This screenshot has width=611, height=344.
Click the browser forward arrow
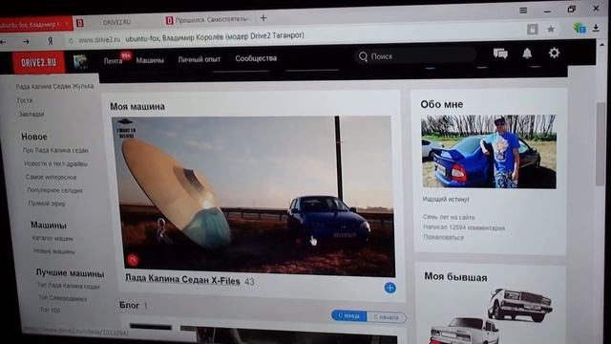pos(26,41)
